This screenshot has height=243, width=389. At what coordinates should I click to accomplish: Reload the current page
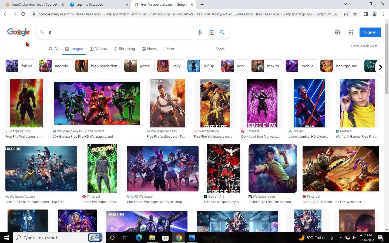[23, 14]
